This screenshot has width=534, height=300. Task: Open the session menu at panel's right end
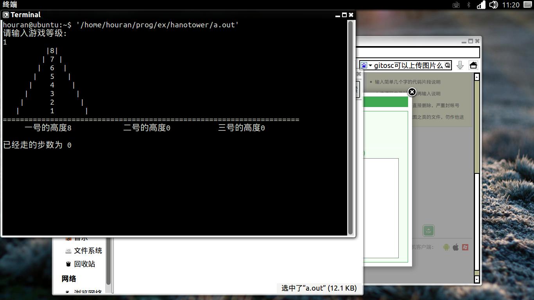point(527,5)
